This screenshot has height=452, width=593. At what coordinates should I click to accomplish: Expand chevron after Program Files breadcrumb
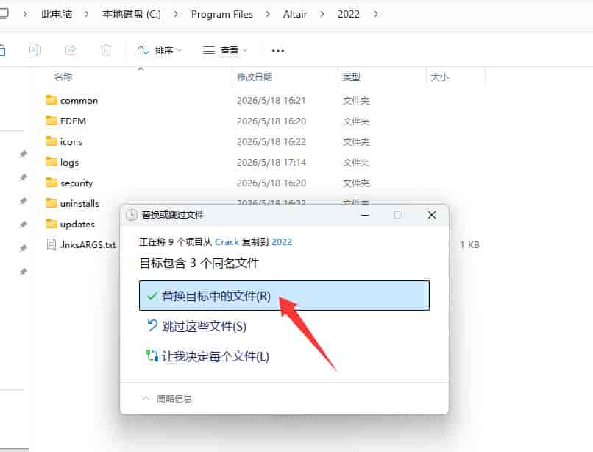click(268, 14)
